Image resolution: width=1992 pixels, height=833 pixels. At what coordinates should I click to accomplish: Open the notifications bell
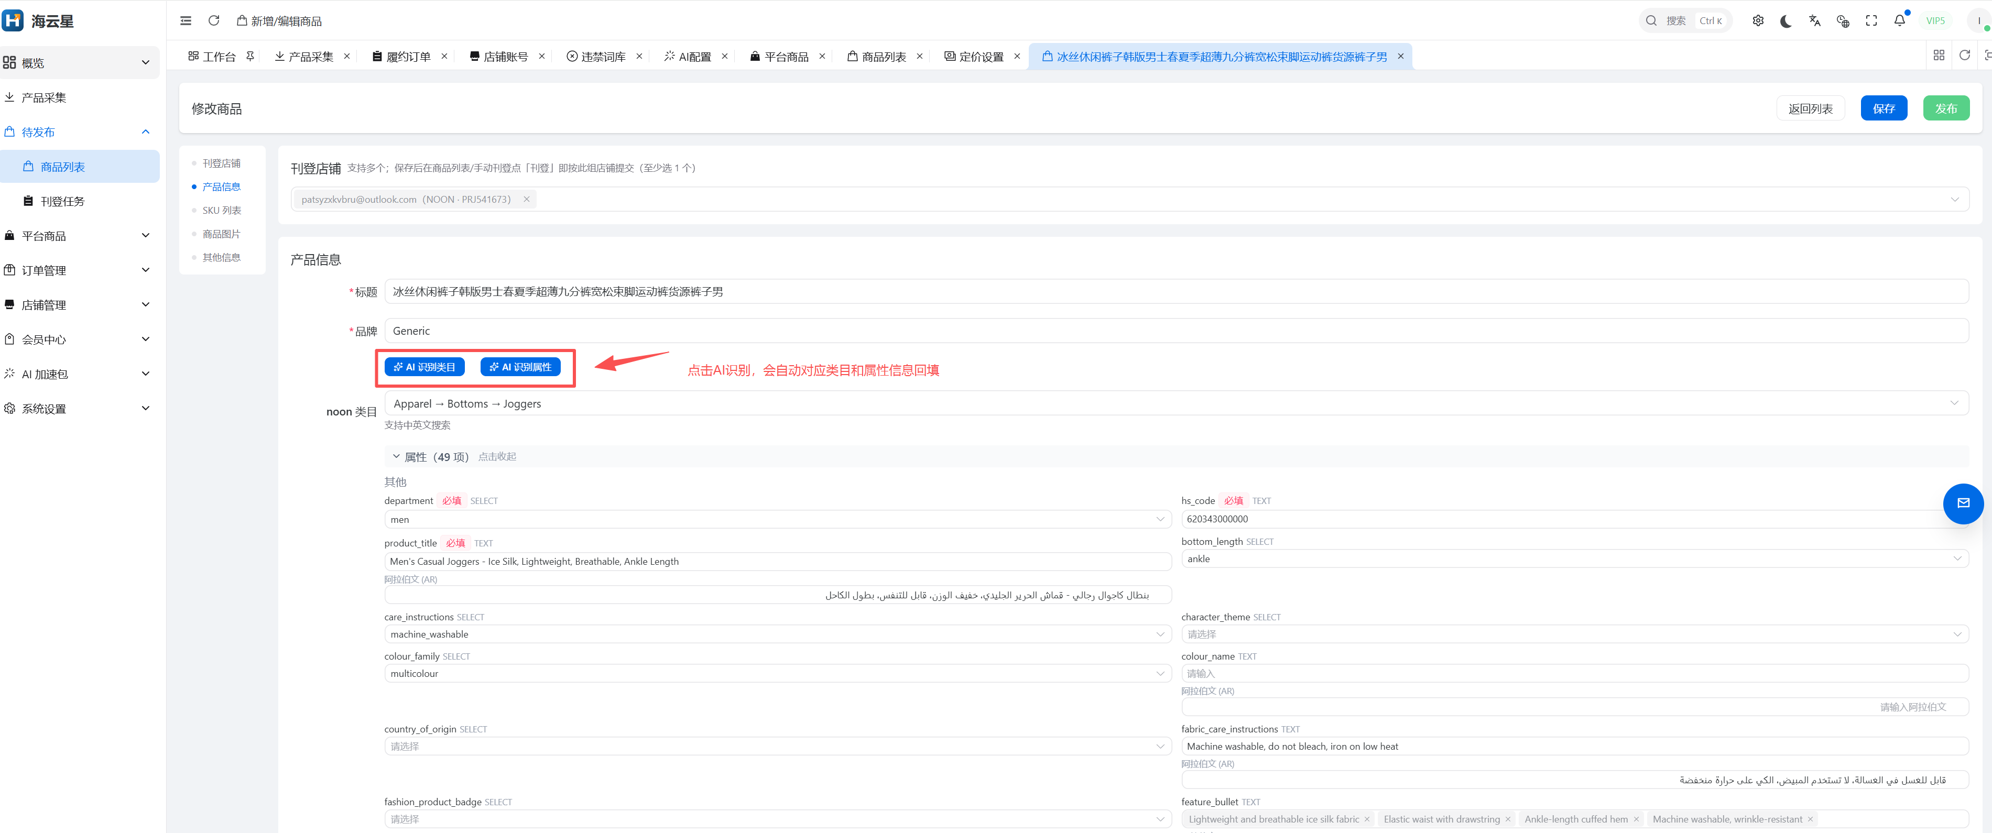1899,21
